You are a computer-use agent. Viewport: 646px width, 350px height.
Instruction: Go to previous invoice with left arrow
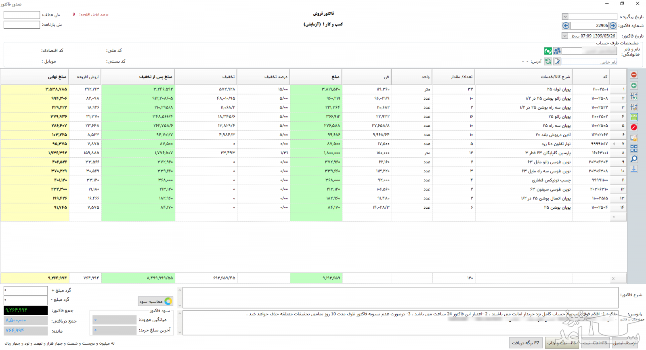pyautogui.click(x=566, y=25)
